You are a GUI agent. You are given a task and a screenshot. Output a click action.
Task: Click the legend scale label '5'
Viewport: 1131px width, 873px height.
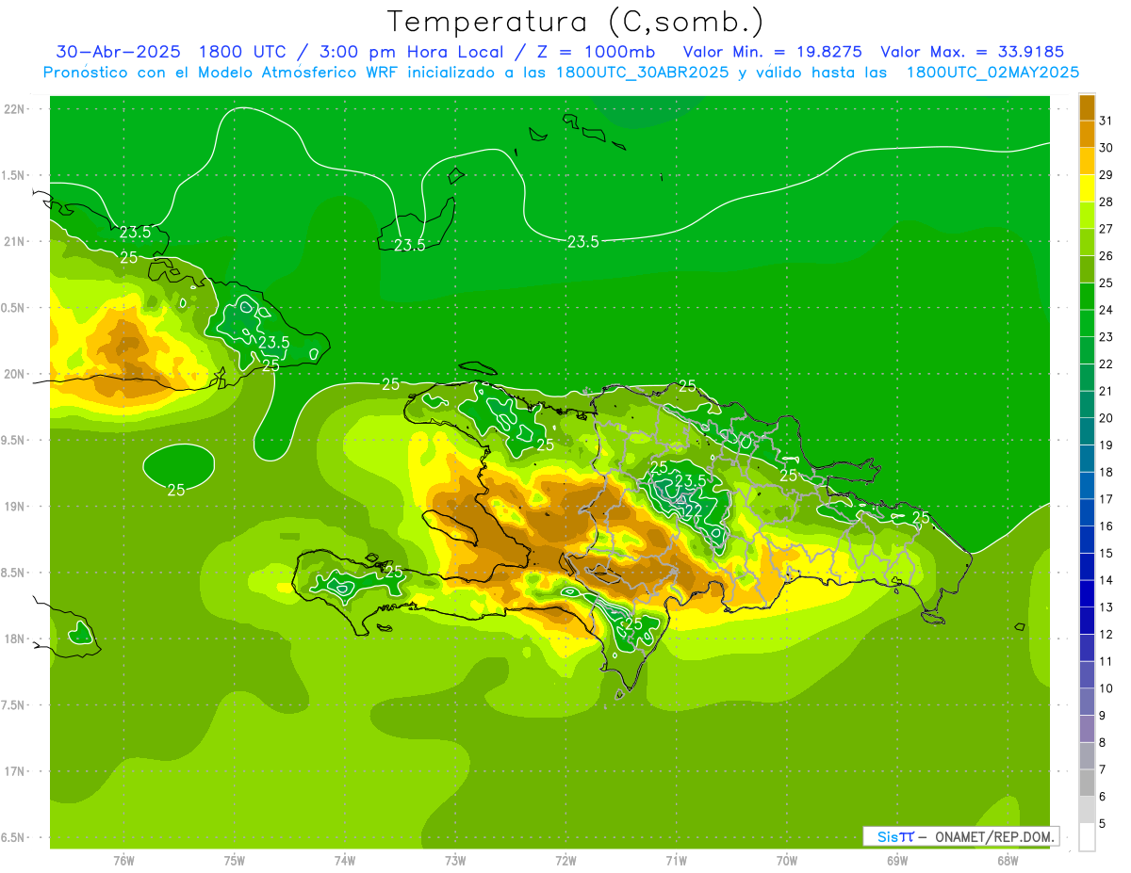pos(1103,824)
